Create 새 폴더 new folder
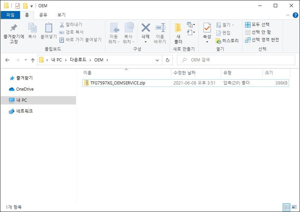300x212 pixels. (178, 33)
